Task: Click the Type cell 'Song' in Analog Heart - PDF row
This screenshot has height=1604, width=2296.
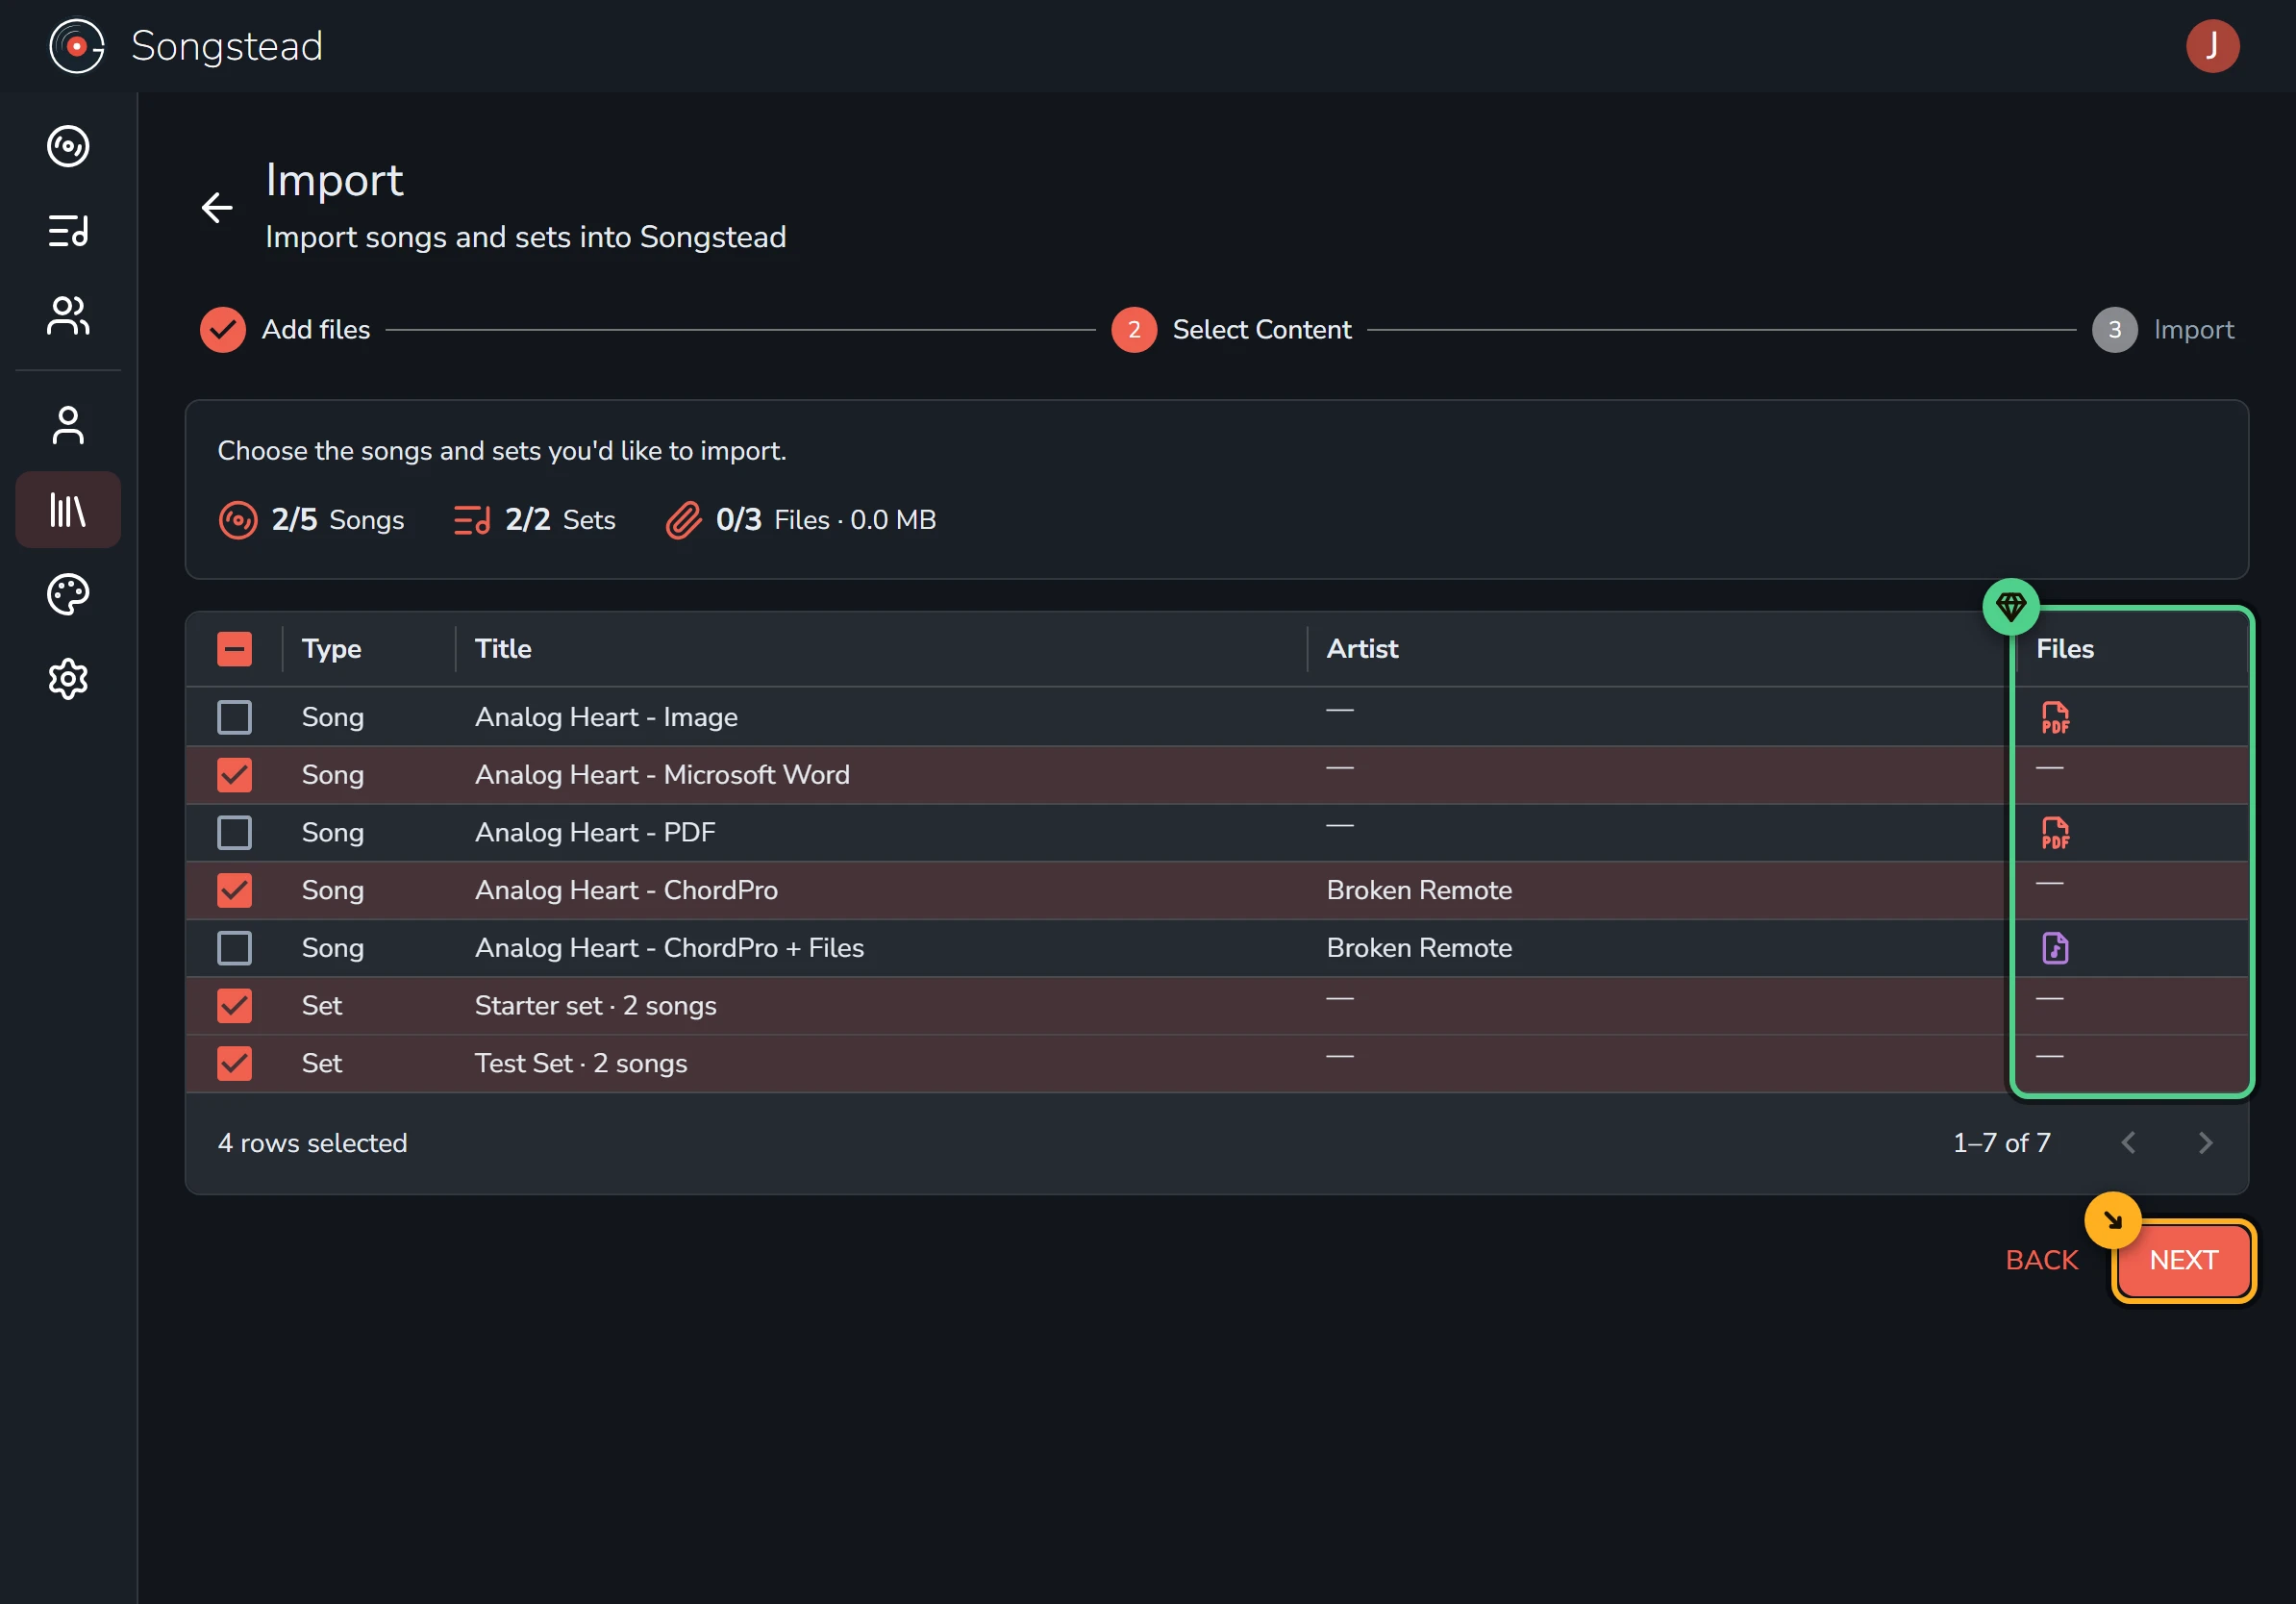Action: pos(333,833)
